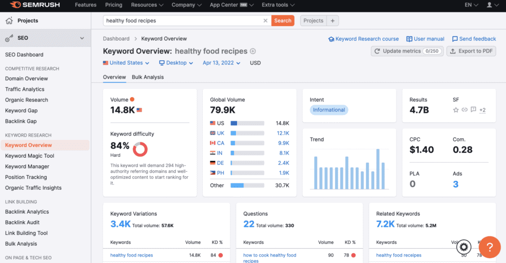
Task: Open 'healthy food receipes' related keyword
Action: [x=399, y=255]
